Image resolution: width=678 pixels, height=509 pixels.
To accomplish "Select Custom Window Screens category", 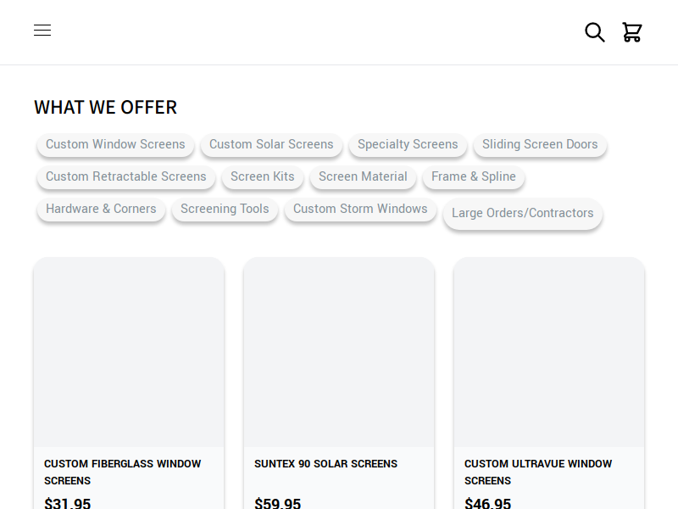I will (115, 144).
